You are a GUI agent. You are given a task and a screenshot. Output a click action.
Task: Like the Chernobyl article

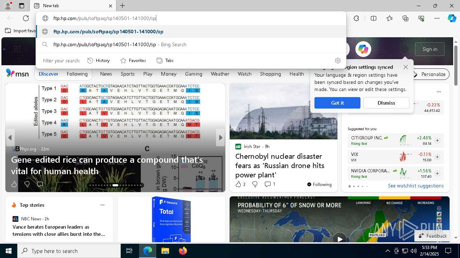click(x=240, y=184)
